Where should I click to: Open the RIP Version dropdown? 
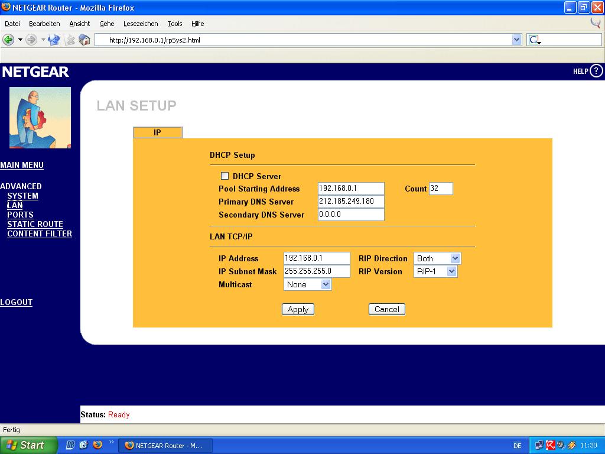point(435,271)
